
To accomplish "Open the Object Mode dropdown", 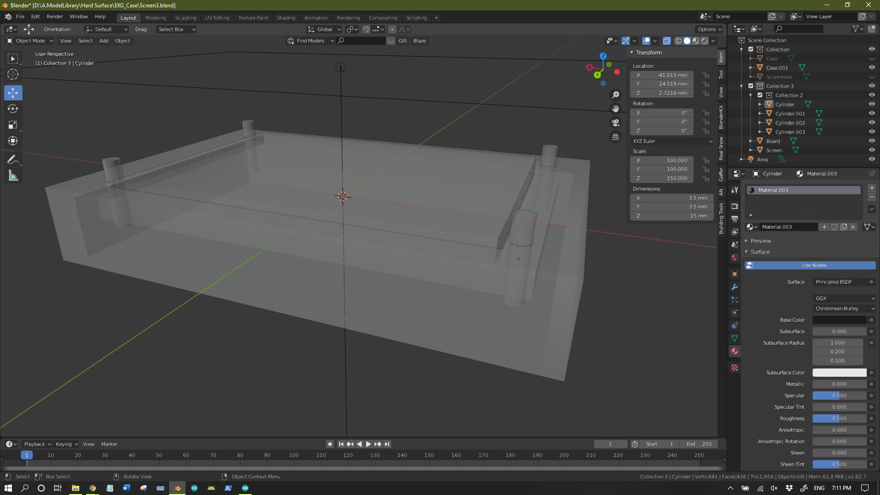I will pos(30,41).
